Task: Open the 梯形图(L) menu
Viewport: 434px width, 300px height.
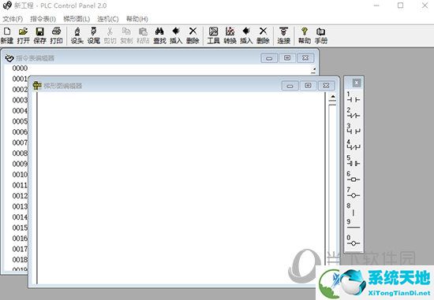Action: 77,19
